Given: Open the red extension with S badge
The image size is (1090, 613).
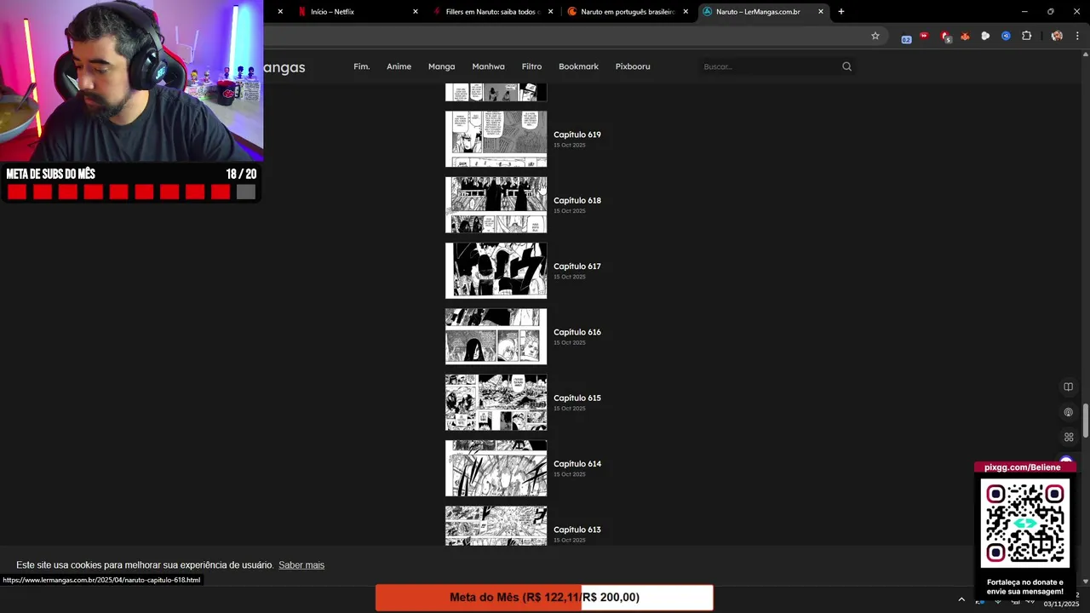Looking at the screenshot, I should [945, 37].
